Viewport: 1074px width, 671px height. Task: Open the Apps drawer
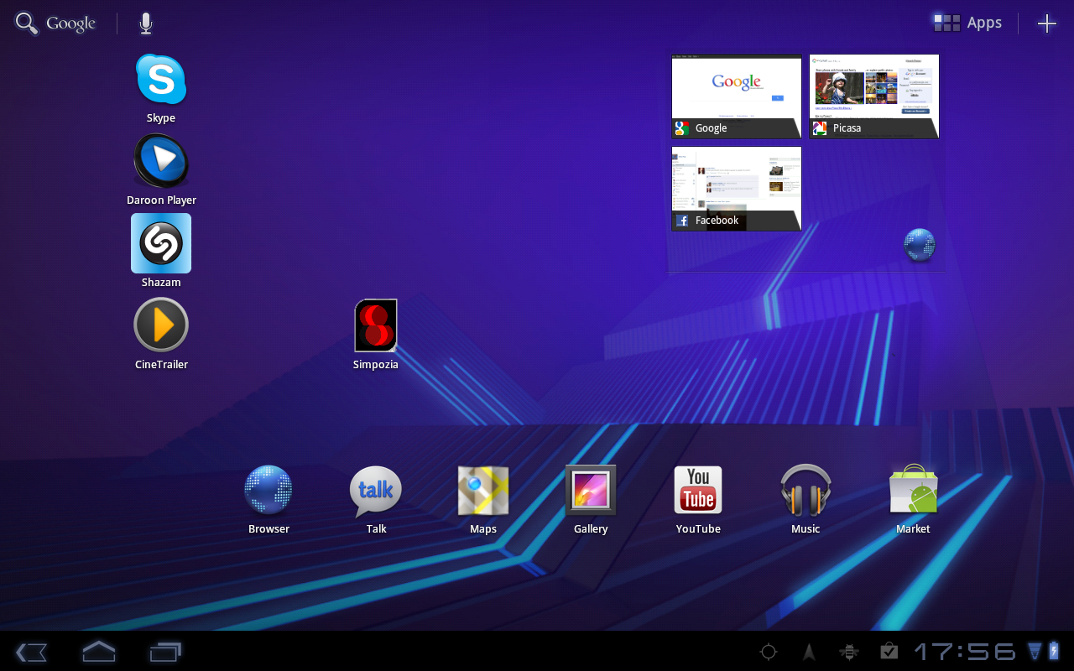968,23
